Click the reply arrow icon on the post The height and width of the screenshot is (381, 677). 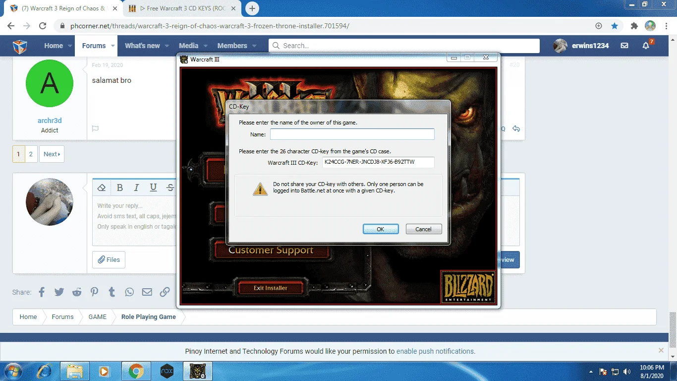[516, 129]
